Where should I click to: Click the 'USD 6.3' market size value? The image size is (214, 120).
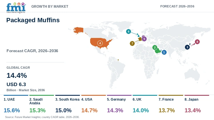pyautogui.click(x=16, y=84)
